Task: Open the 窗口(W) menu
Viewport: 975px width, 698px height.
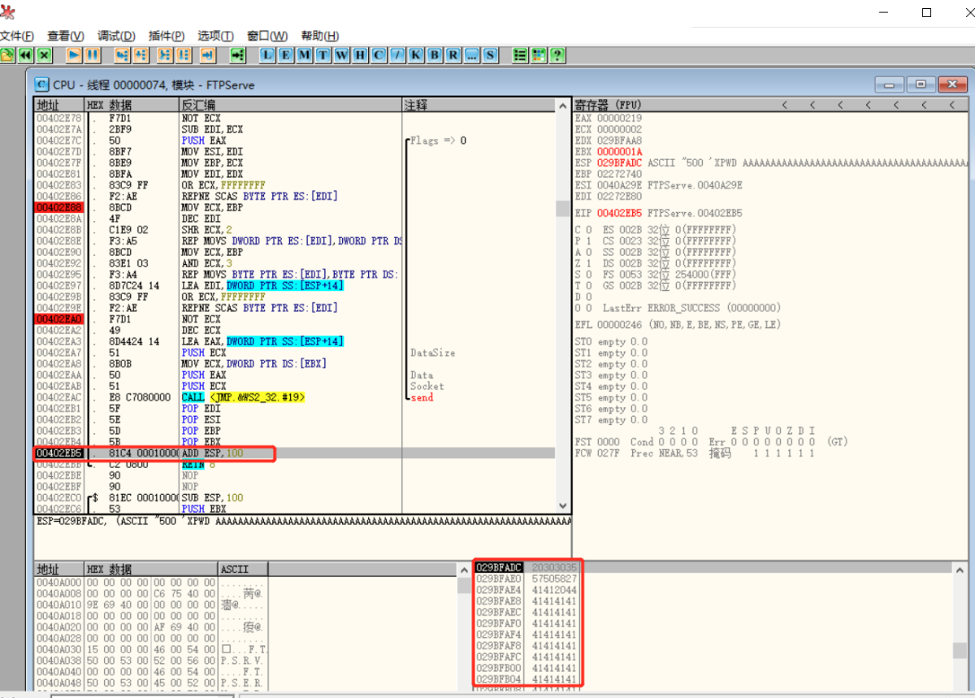Action: point(267,36)
